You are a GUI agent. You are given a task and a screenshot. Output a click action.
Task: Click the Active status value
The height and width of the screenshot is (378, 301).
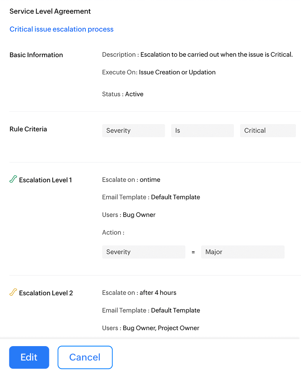[x=134, y=94]
